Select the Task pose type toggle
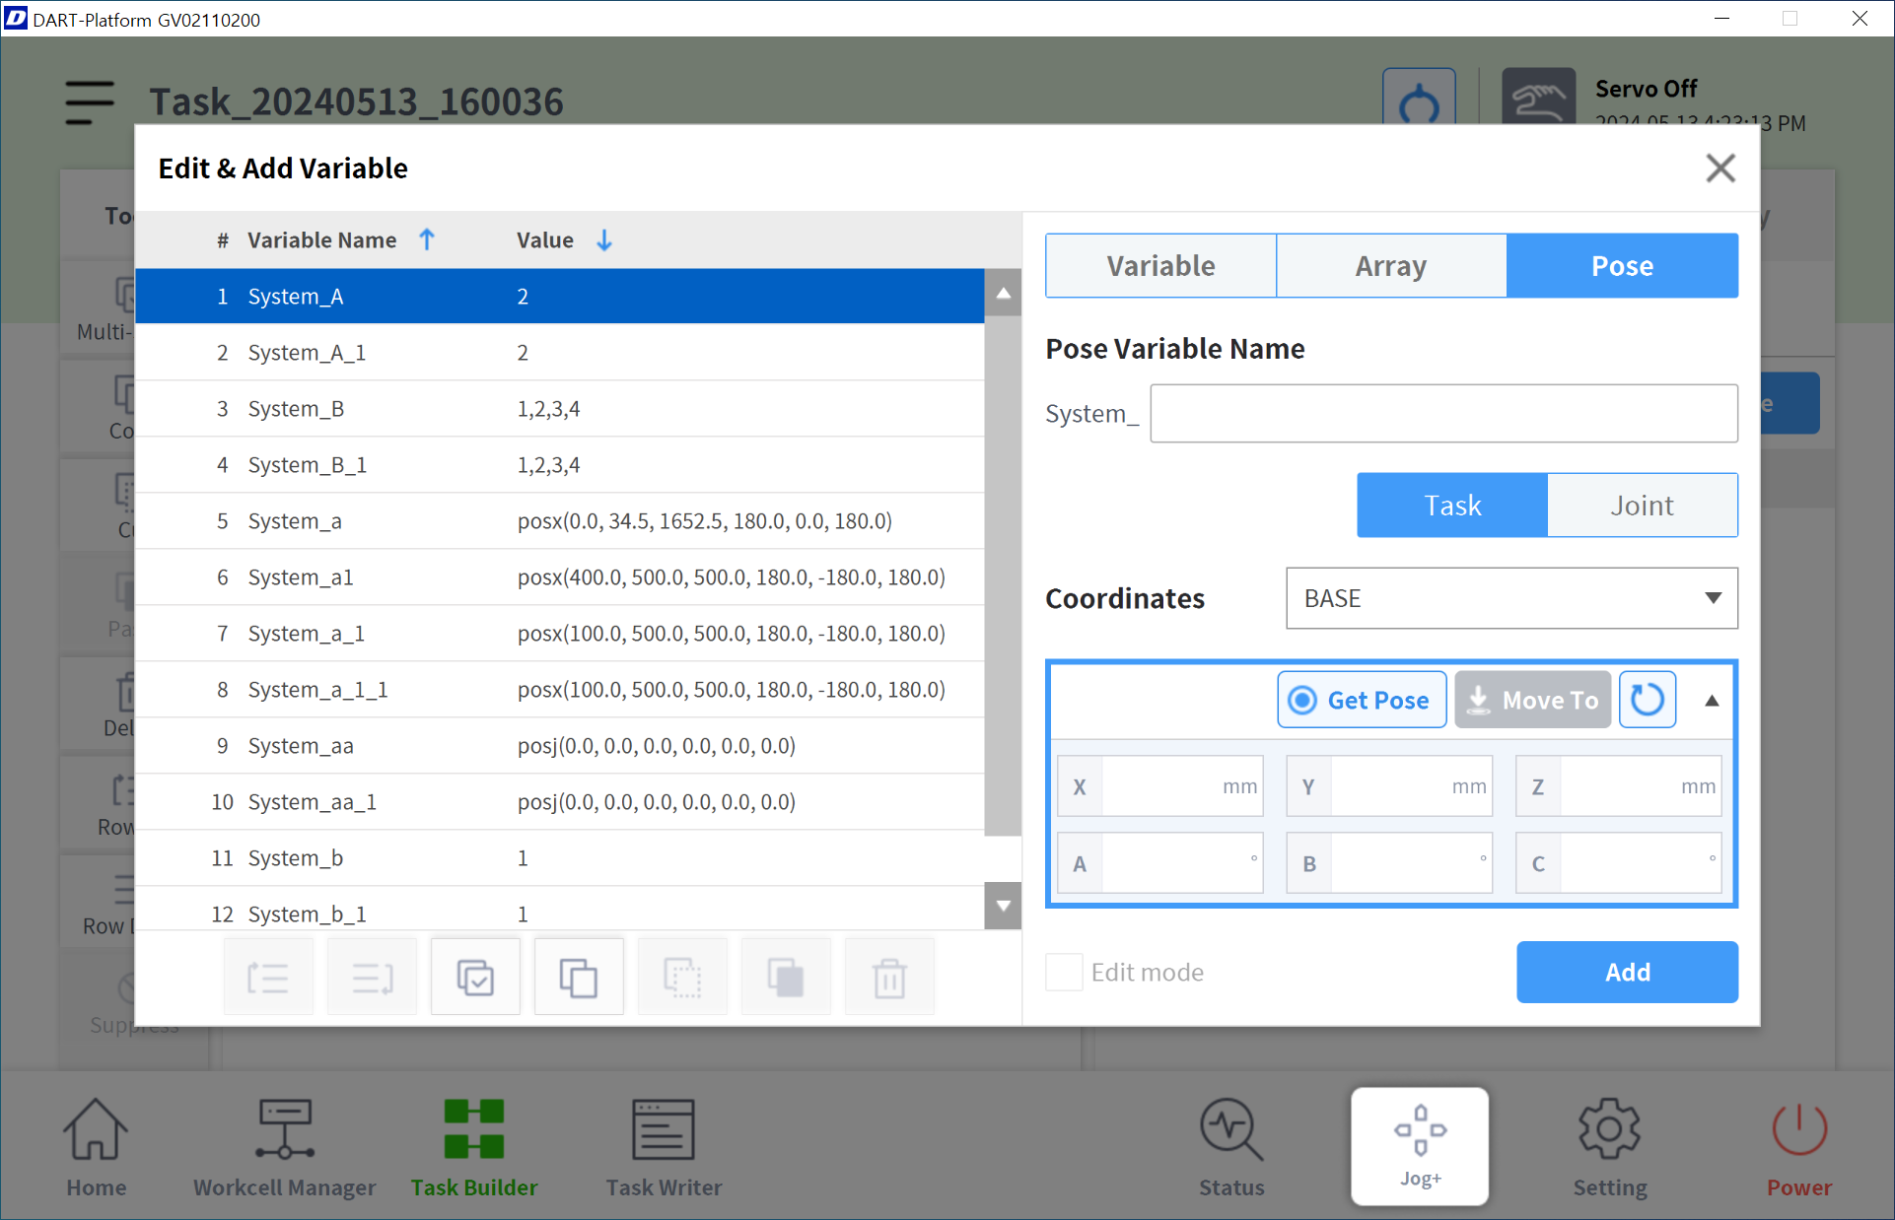The width and height of the screenshot is (1895, 1220). (1452, 506)
